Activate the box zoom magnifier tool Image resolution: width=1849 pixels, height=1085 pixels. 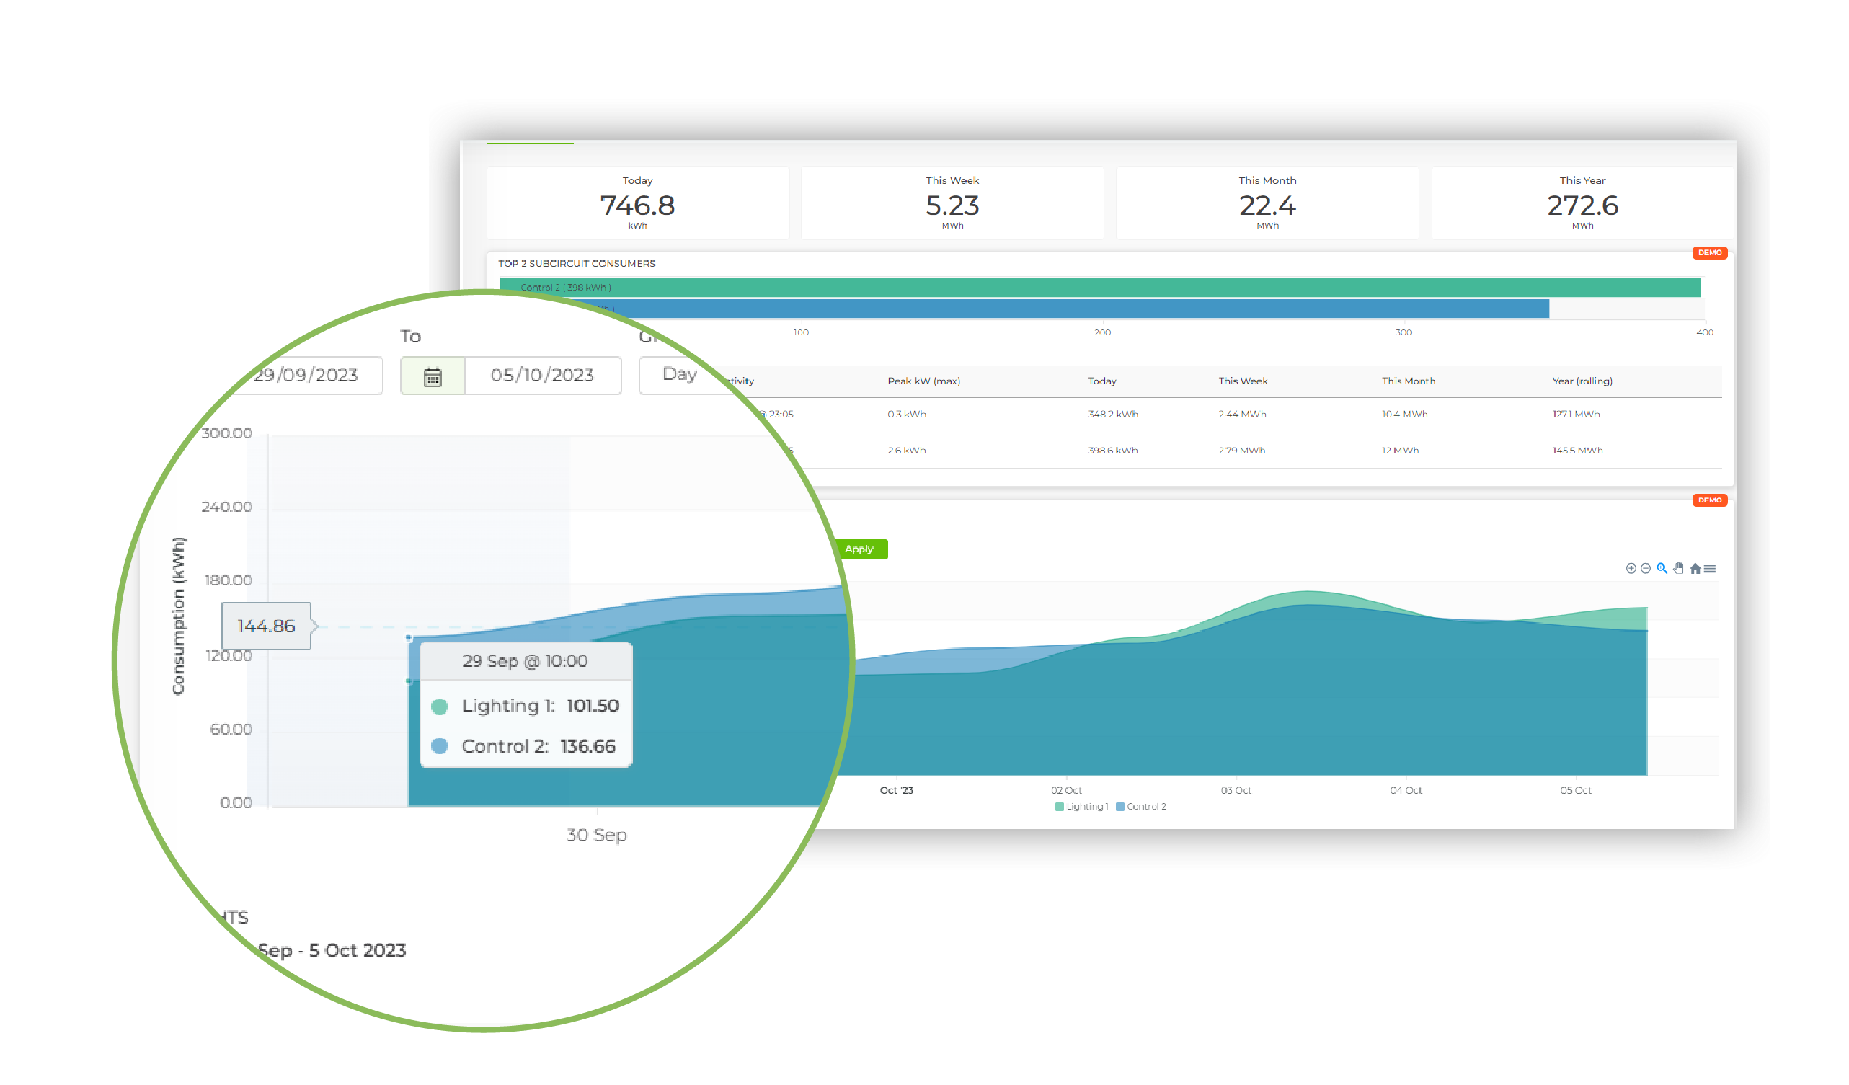pos(1662,570)
